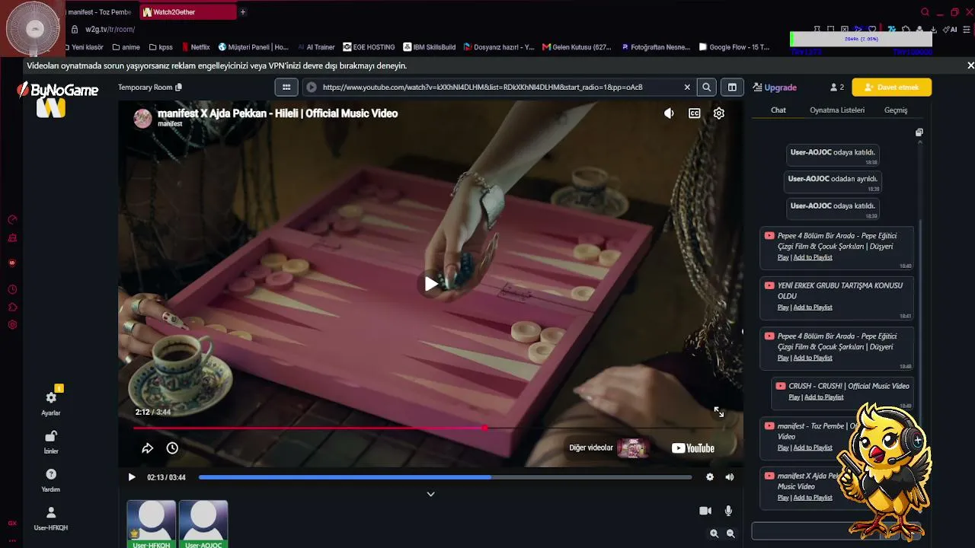Open Diğer videolar more videos thumbnail

tap(632, 448)
